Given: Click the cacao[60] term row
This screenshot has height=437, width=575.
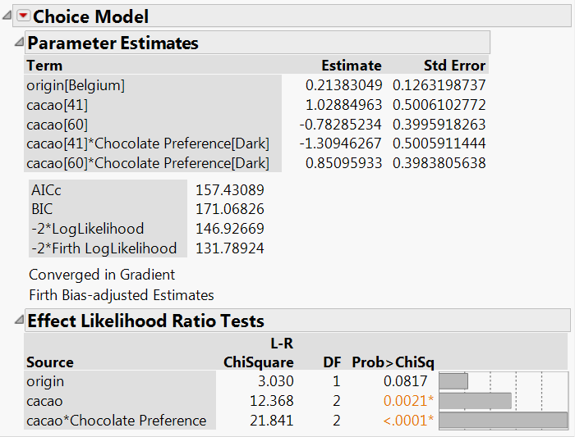Looking at the screenshot, I should [57, 124].
